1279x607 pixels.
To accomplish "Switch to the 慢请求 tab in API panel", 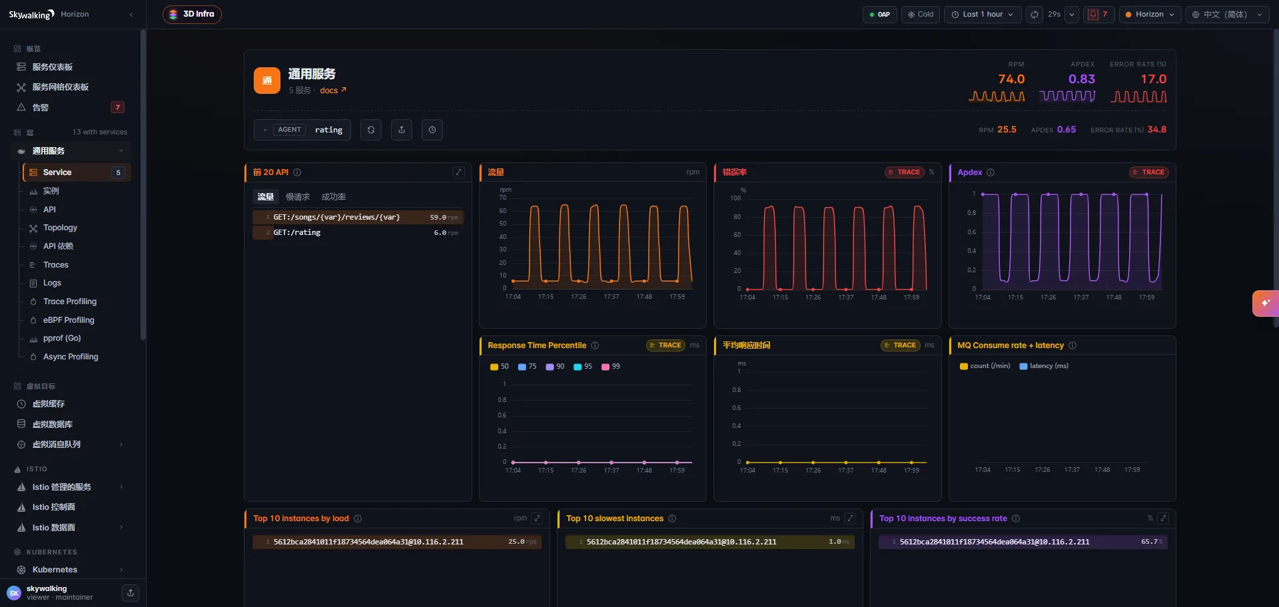I will pos(298,197).
